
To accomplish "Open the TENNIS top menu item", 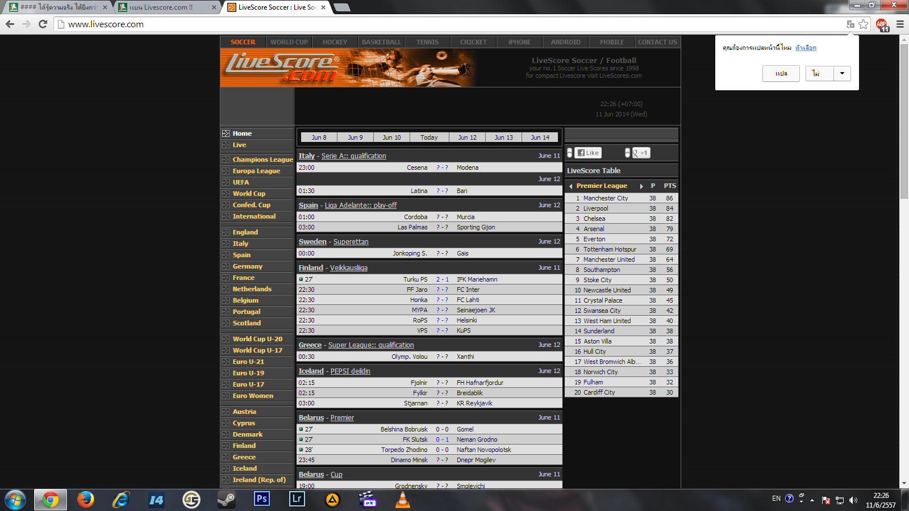I will point(427,42).
